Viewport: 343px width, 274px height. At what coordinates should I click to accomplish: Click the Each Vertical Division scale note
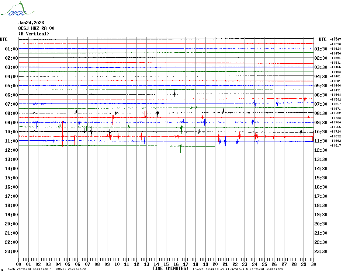(x=47, y=269)
